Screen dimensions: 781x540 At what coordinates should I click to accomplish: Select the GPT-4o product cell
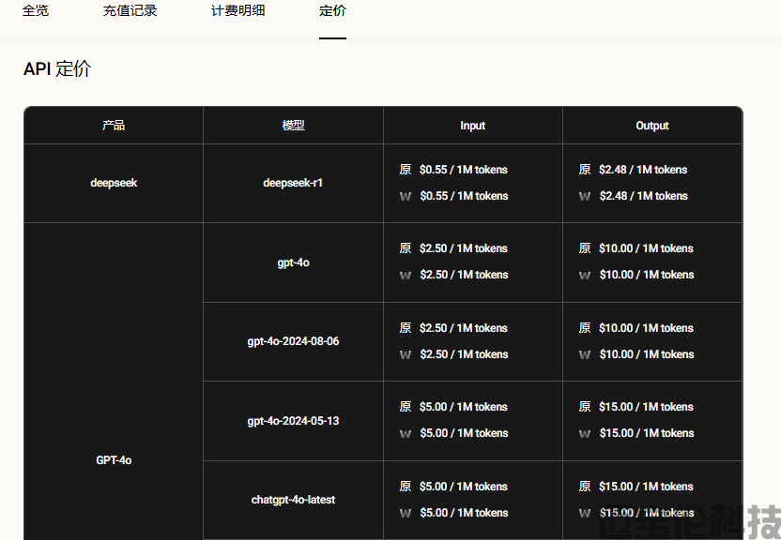pos(114,460)
